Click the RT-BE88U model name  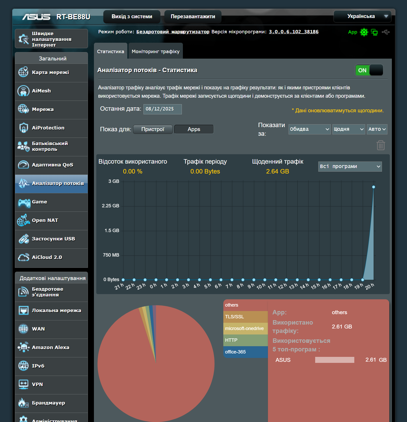(73, 17)
